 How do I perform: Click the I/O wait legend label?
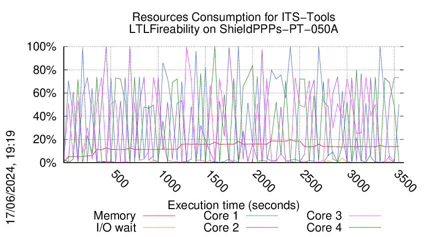[x=116, y=228]
